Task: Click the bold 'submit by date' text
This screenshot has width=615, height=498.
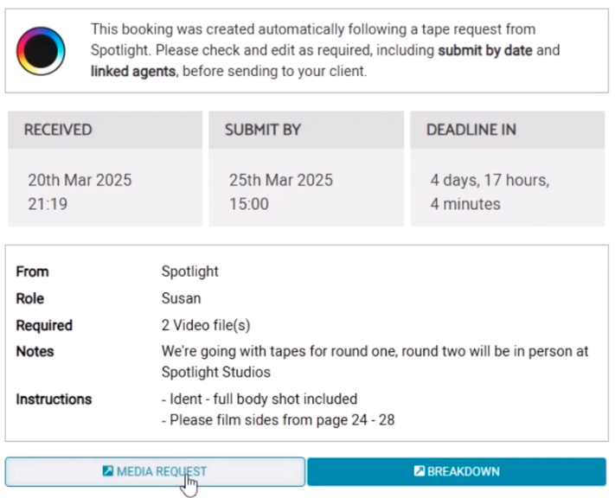Action: tap(485, 51)
